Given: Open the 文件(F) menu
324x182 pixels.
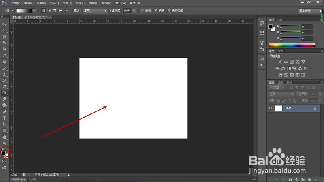Looking at the screenshot, I should click(x=16, y=3).
